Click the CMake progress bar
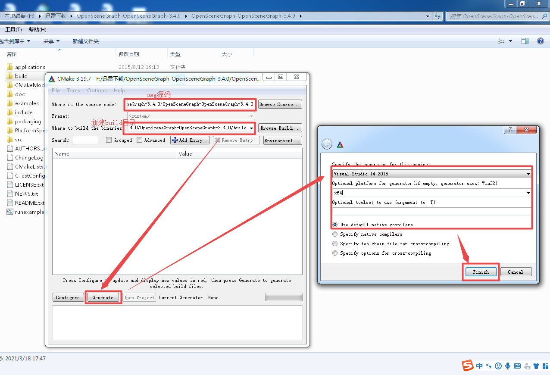Screen dimensions: 550x375 (284, 297)
